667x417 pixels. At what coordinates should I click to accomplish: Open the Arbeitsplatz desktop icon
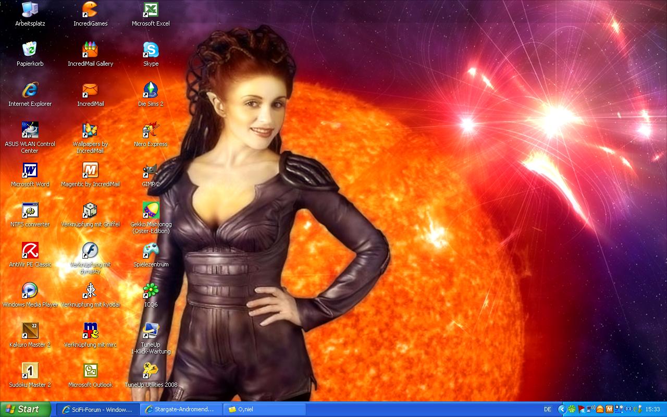click(x=30, y=10)
